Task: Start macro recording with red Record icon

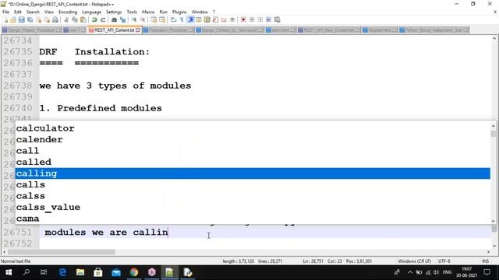Action: click(243, 19)
